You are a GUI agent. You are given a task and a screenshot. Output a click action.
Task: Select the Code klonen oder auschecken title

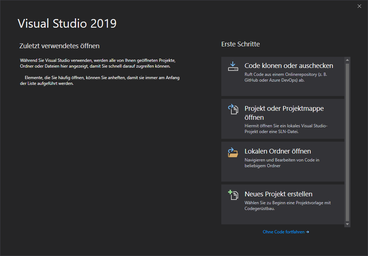tap(289, 66)
